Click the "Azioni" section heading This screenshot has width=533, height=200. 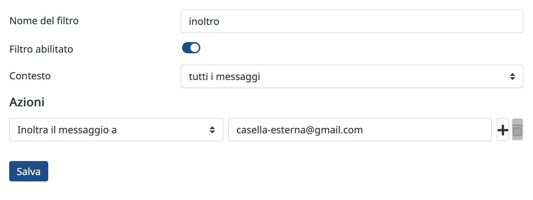coord(27,102)
